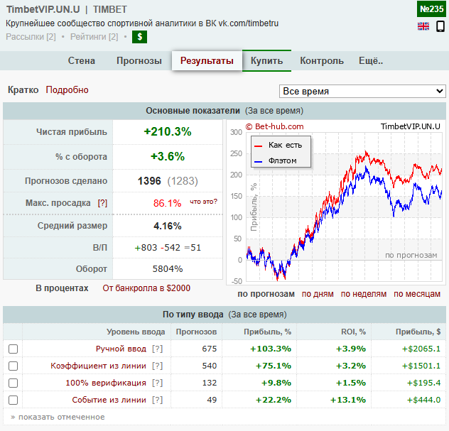This screenshot has width=449, height=431.
Task: Click the 'что это?' link
Action: tap(203, 202)
